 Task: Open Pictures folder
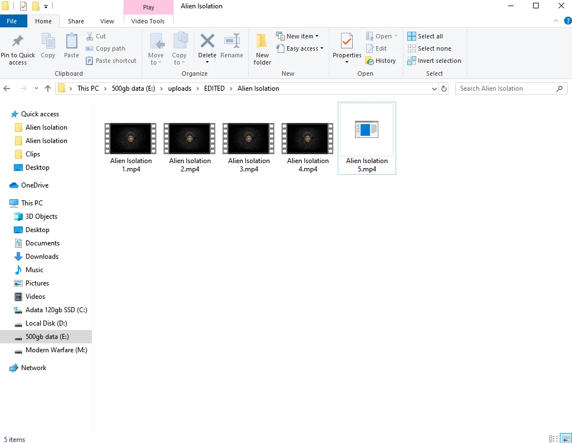[x=32, y=283]
